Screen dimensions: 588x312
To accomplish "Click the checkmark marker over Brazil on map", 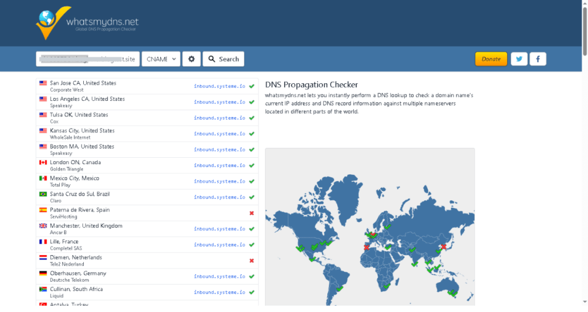I will pyautogui.click(x=340, y=289).
